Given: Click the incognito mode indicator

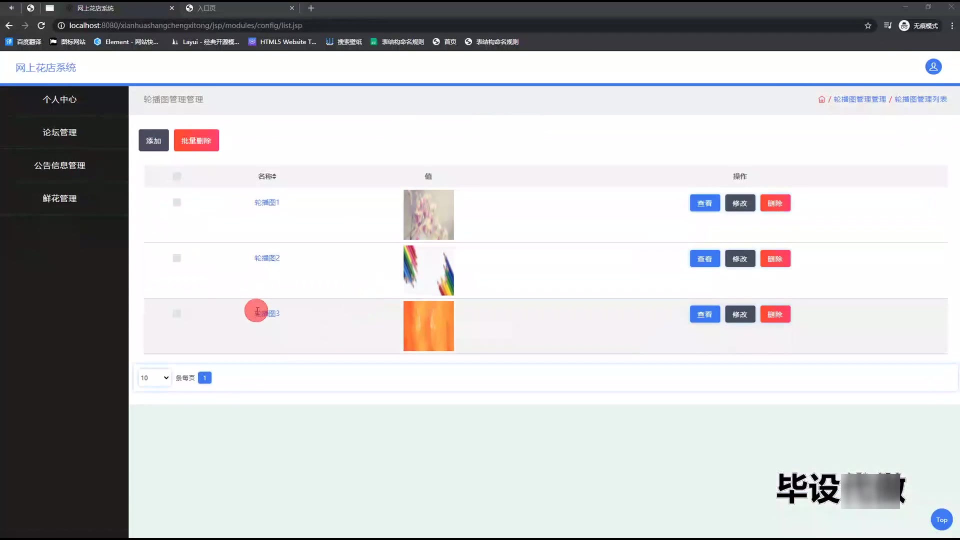Looking at the screenshot, I should coord(918,25).
